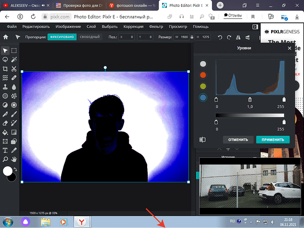Click the ПРИМЕНИТЬ button
This screenshot has height=228, width=304.
click(x=273, y=140)
